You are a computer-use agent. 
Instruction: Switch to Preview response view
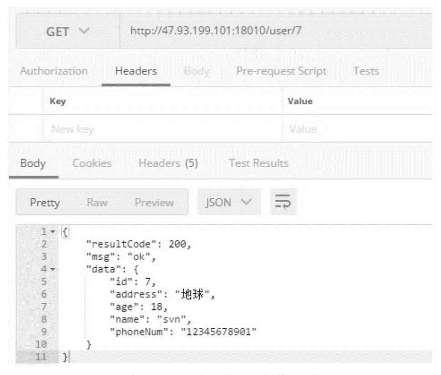pyautogui.click(x=154, y=202)
